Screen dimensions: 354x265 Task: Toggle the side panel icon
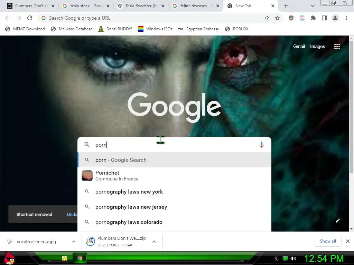pyautogui.click(x=324, y=18)
